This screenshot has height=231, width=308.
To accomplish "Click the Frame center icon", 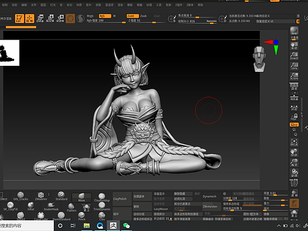I will click(294, 143).
